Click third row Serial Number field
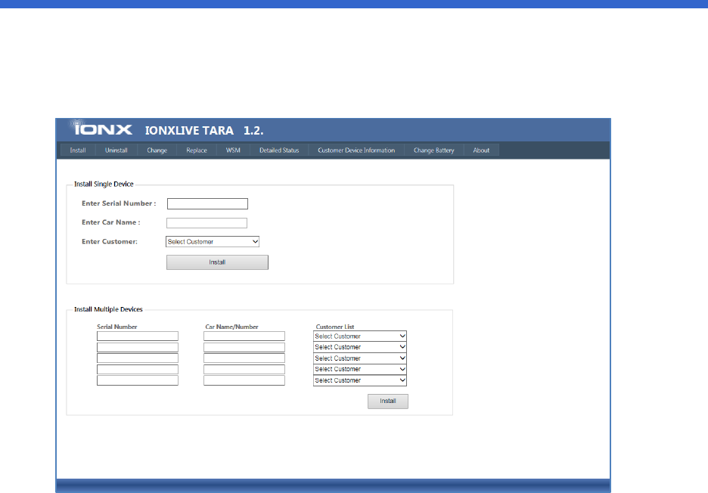The height and width of the screenshot is (493, 708). click(x=137, y=358)
